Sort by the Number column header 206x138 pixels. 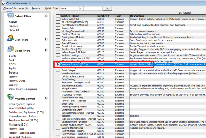pos(105,16)
